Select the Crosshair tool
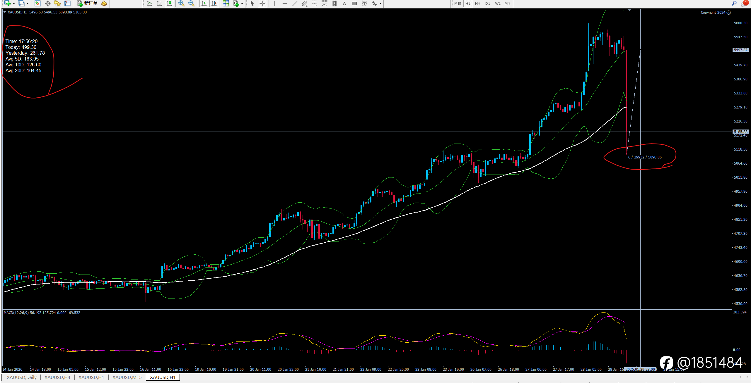This screenshot has width=751, height=383. coord(262,4)
